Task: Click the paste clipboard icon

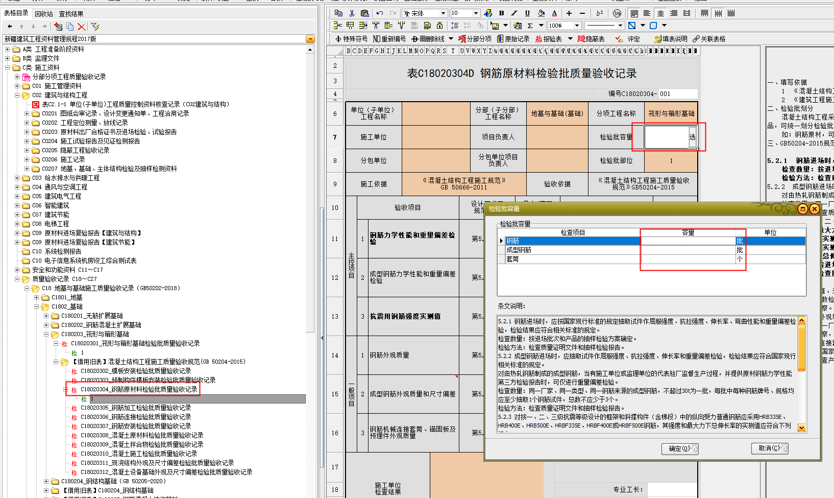Action: 364,13
